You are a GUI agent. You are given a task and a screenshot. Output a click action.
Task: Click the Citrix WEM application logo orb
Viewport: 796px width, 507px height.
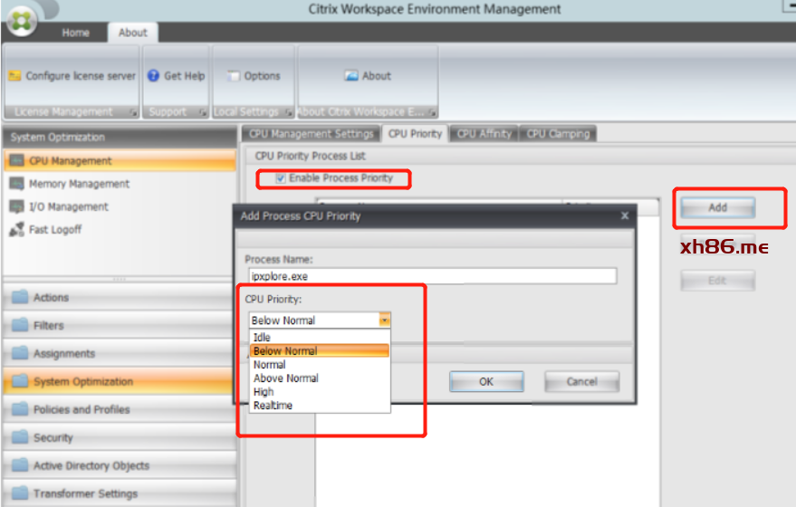pos(21,19)
